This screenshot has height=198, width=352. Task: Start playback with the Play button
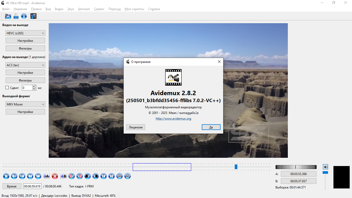(6, 176)
